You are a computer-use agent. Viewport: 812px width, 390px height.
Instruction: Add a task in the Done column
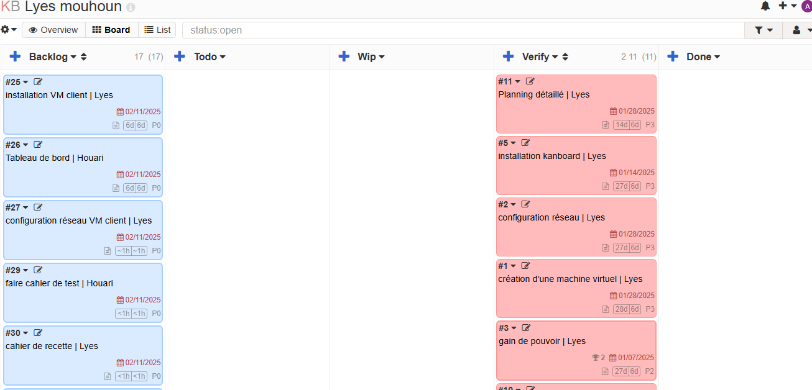tap(672, 57)
